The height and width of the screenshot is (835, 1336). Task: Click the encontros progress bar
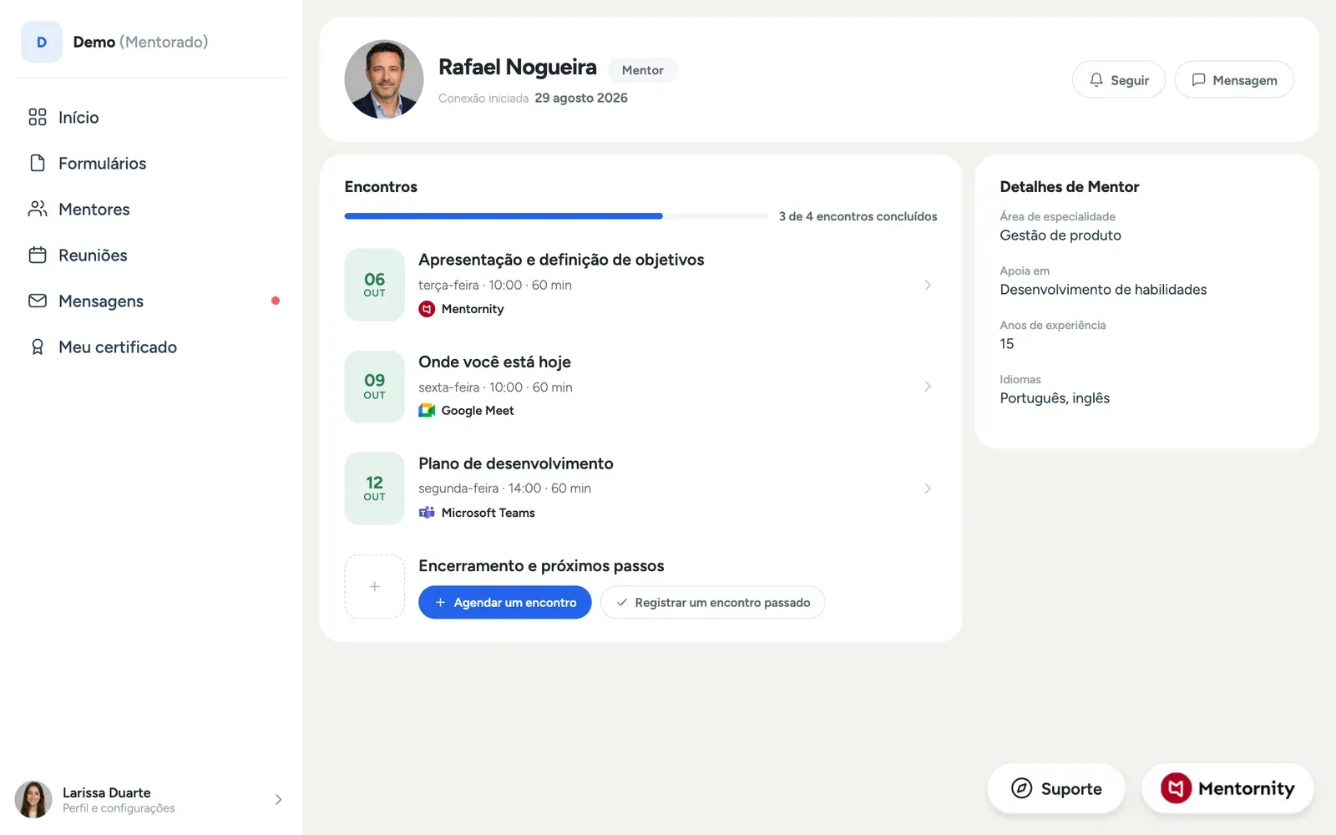(x=556, y=216)
